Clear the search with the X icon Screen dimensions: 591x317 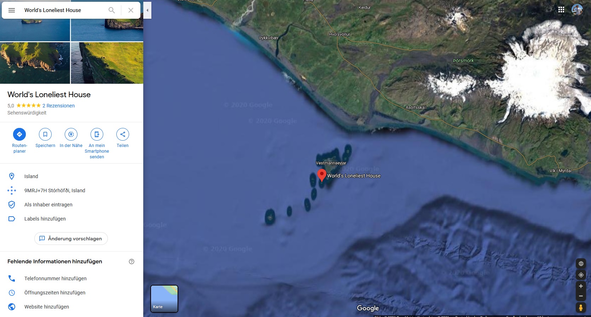click(131, 10)
